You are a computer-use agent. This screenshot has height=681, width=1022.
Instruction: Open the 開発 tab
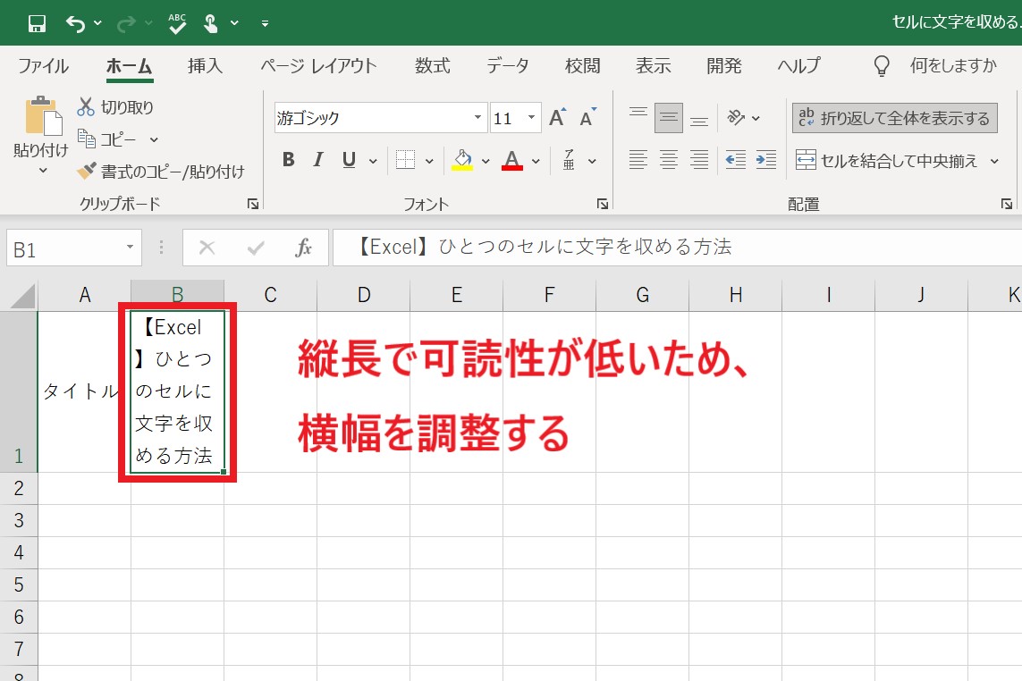click(724, 65)
